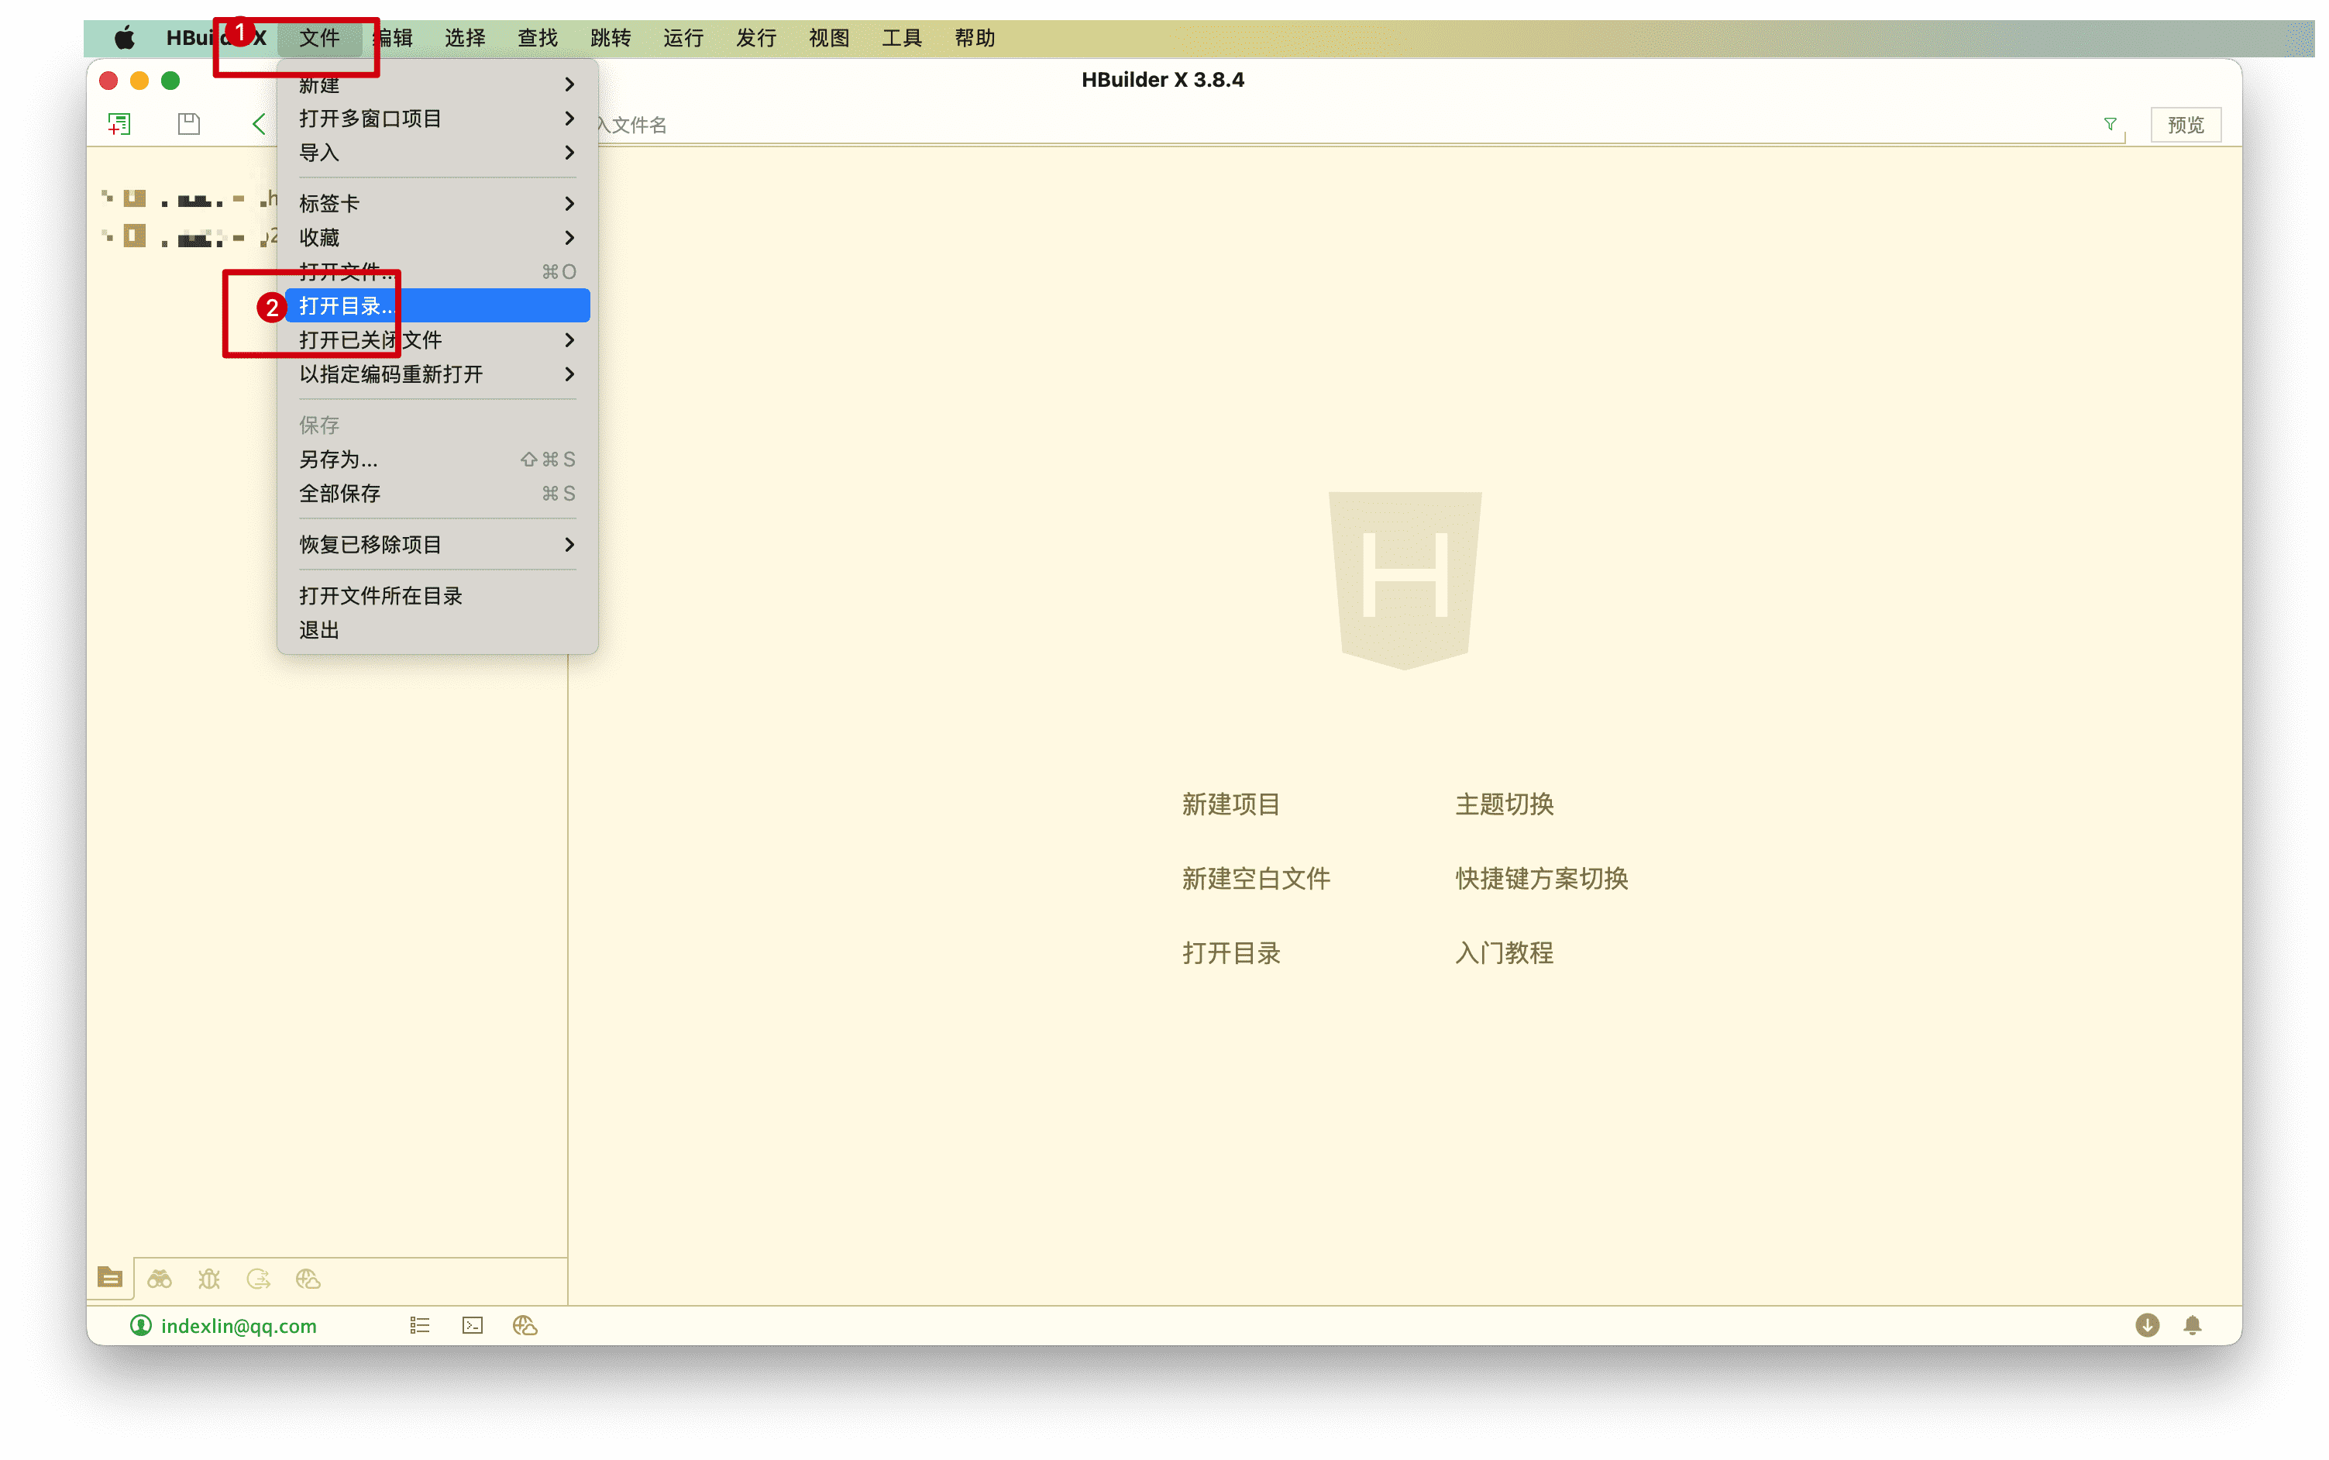This screenshot has width=2329, height=1460.
Task: Click the 新建空白文件 link
Action: pyautogui.click(x=1256, y=878)
